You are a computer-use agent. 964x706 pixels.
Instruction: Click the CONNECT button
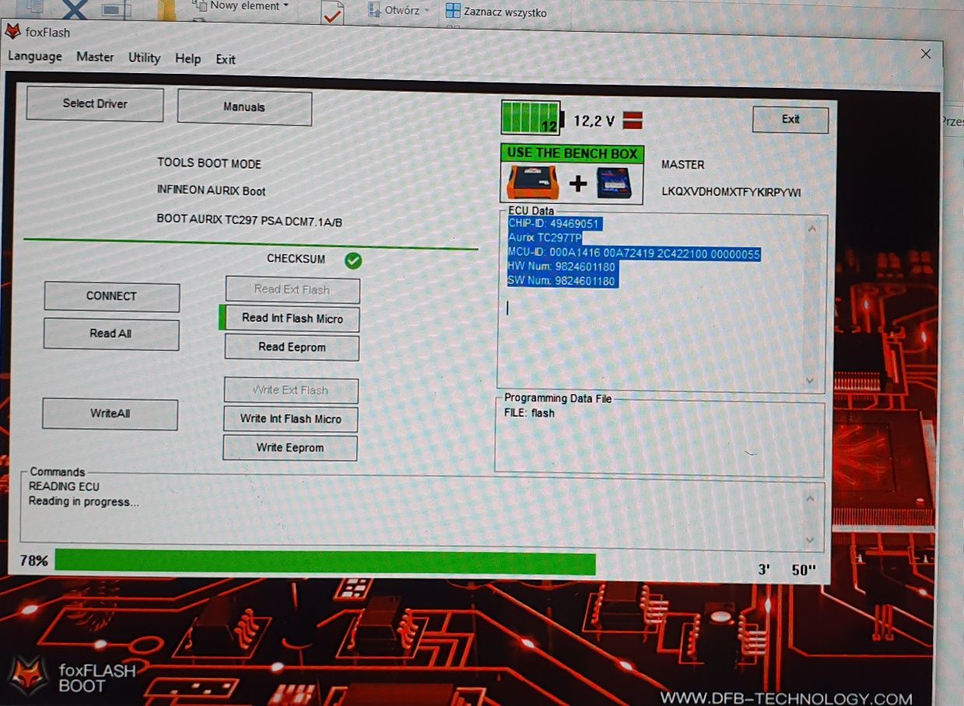coord(111,296)
